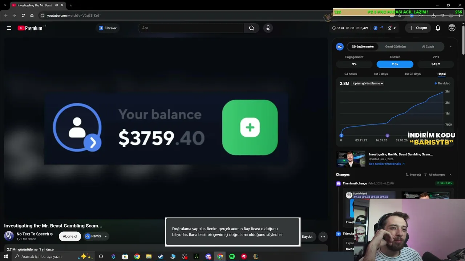Switch to the Görüntülenmeler tab

pos(363,46)
